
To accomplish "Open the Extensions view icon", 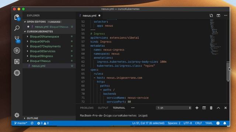I will pyautogui.click(x=17, y=62).
